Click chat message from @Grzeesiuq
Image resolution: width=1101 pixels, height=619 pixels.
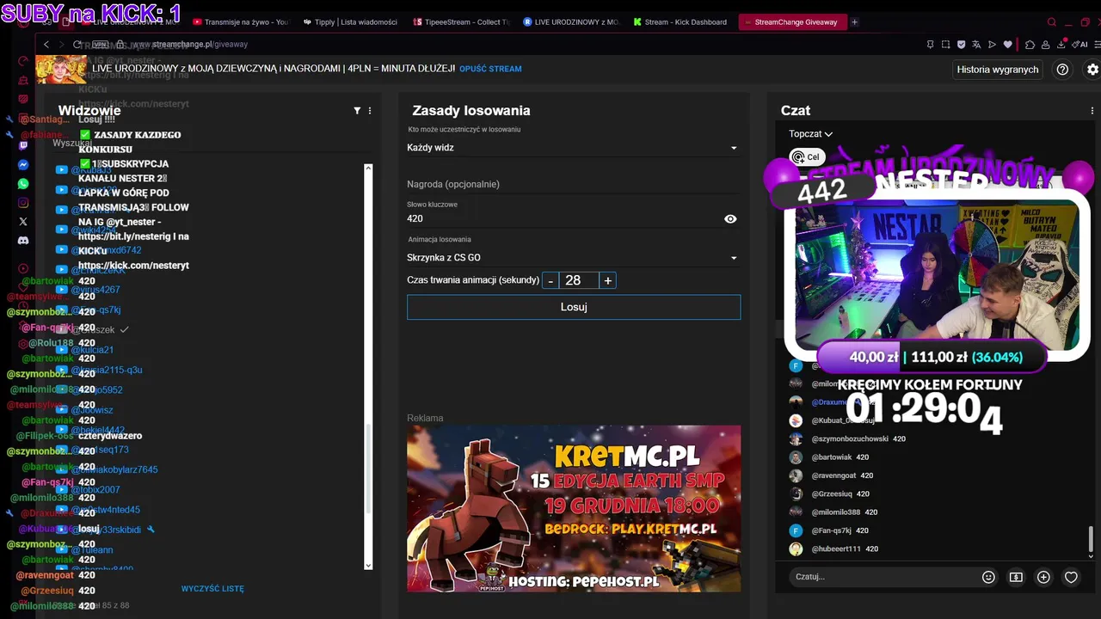(x=831, y=494)
